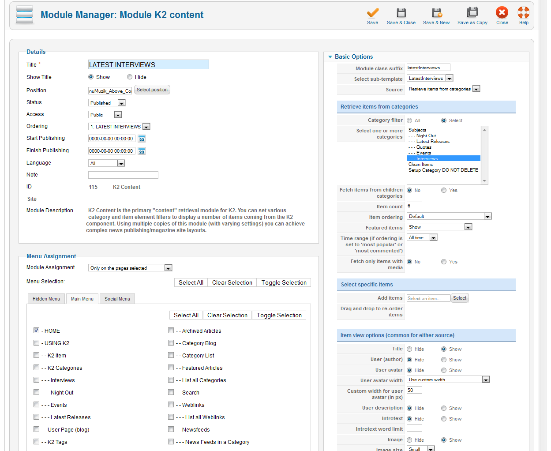This screenshot has height=451, width=551.
Task: Check the Interviews menu item checkbox
Action: pyautogui.click(x=36, y=380)
